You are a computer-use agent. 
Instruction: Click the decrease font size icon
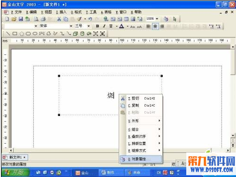point(133,26)
